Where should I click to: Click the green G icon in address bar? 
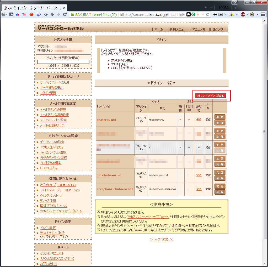(193, 14)
